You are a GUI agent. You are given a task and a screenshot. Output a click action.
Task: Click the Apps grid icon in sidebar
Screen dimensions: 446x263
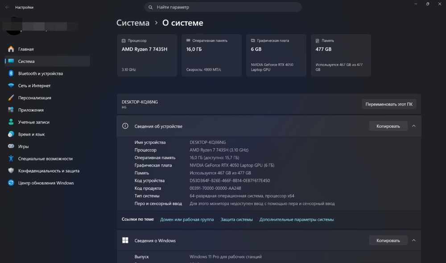11,110
